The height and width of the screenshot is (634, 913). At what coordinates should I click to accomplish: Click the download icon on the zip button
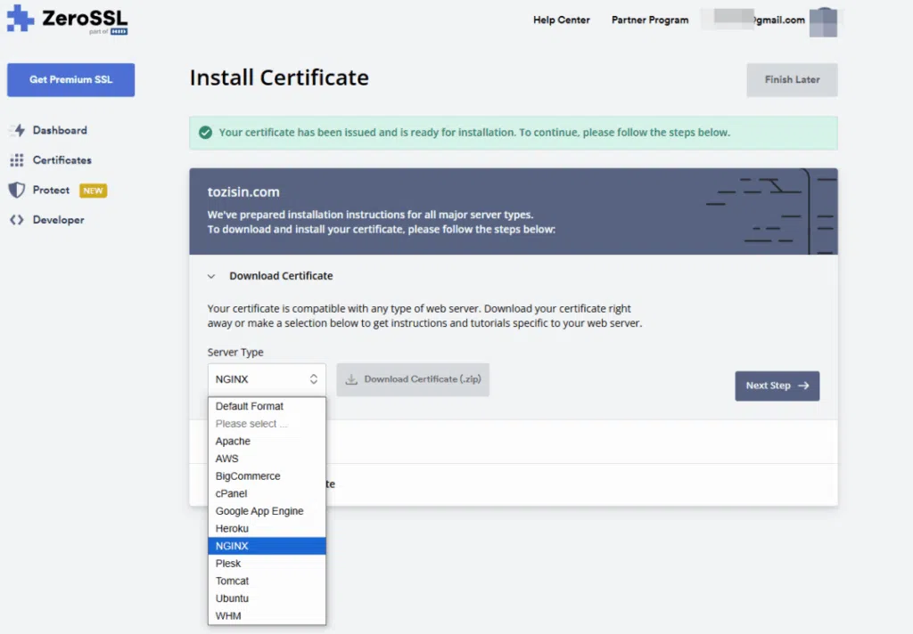tap(350, 379)
